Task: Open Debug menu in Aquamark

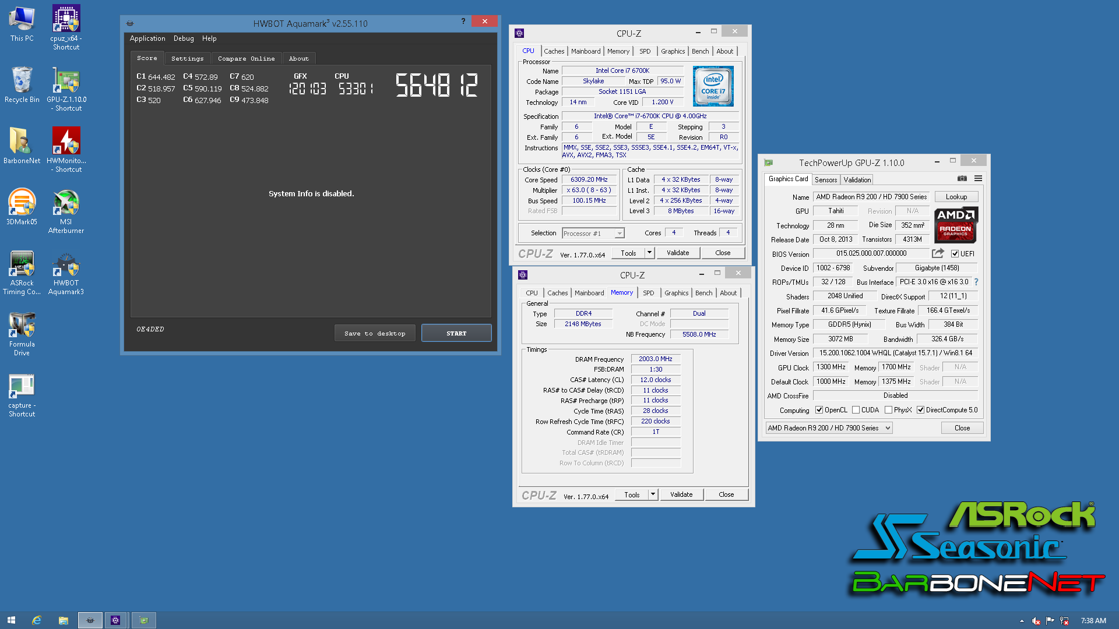Action: pos(184,38)
